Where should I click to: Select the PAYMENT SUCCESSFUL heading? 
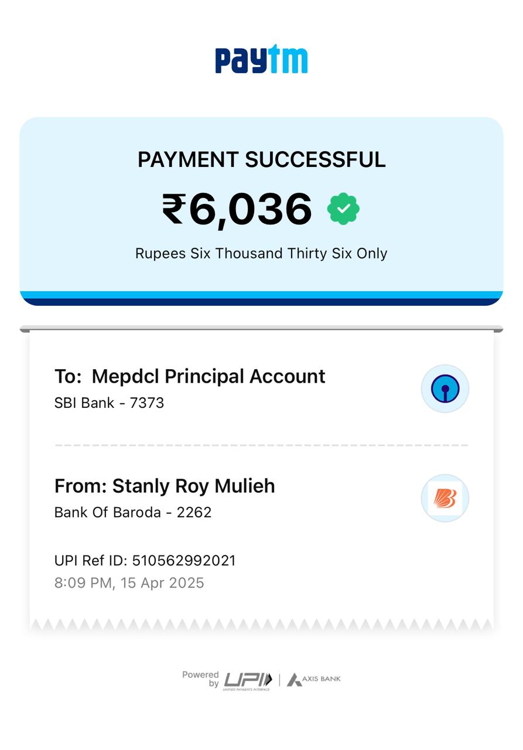click(261, 160)
